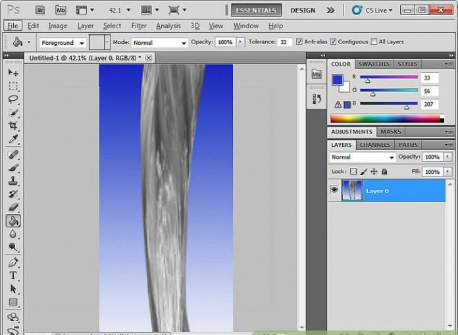Switch to the Channels tab
Viewport: 458px width, 335px height.
374,145
